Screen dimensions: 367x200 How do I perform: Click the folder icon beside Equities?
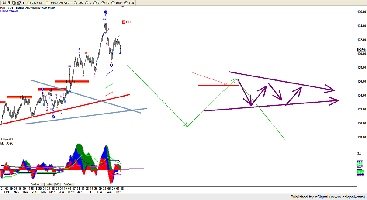click(28, 3)
